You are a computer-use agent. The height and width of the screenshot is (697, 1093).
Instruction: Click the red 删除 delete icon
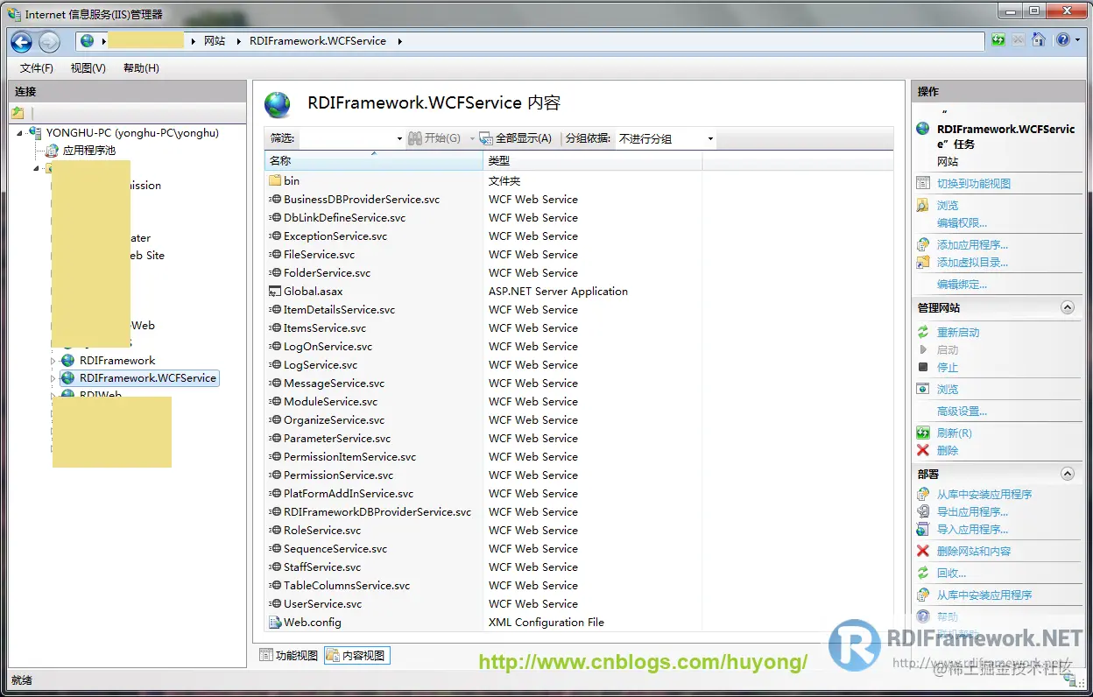pos(922,451)
